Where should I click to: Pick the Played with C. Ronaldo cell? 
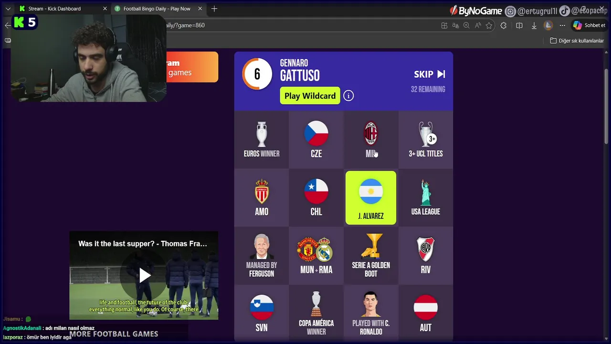(371, 313)
